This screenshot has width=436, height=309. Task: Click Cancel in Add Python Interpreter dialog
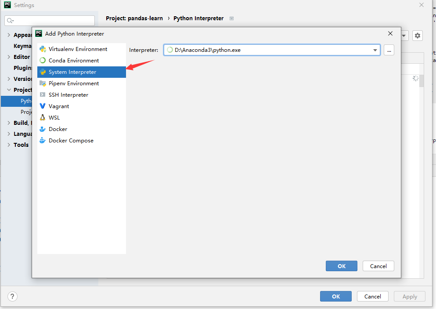378,266
